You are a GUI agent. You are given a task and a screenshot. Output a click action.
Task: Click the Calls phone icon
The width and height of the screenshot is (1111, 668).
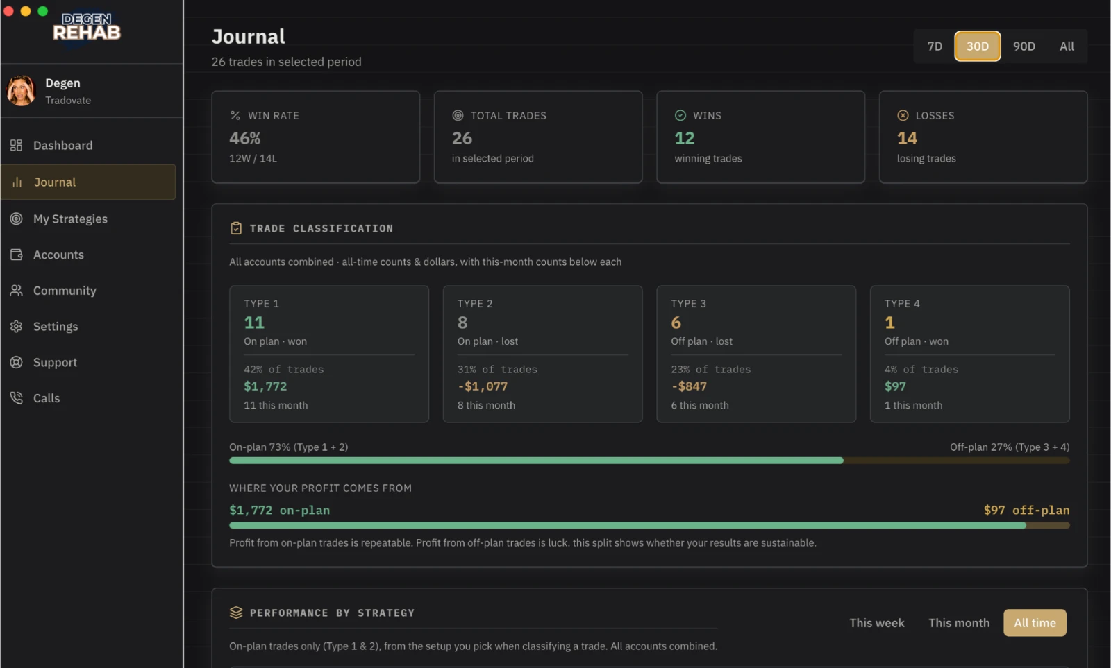[16, 397]
